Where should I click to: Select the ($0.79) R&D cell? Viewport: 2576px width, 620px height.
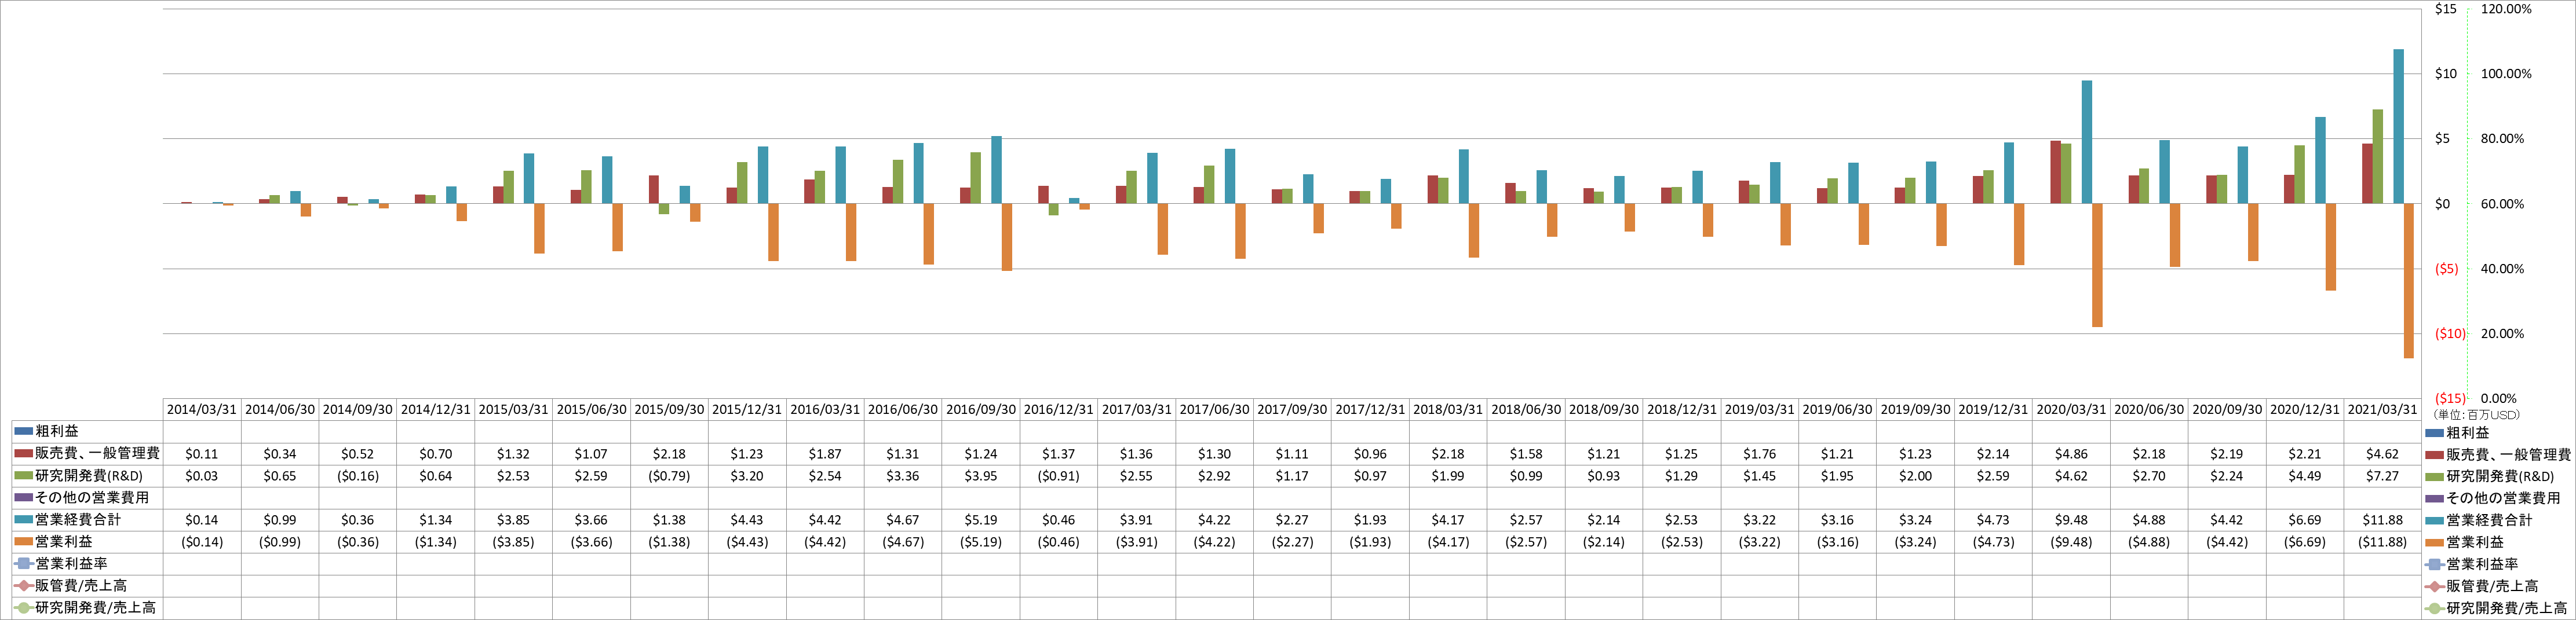[669, 475]
